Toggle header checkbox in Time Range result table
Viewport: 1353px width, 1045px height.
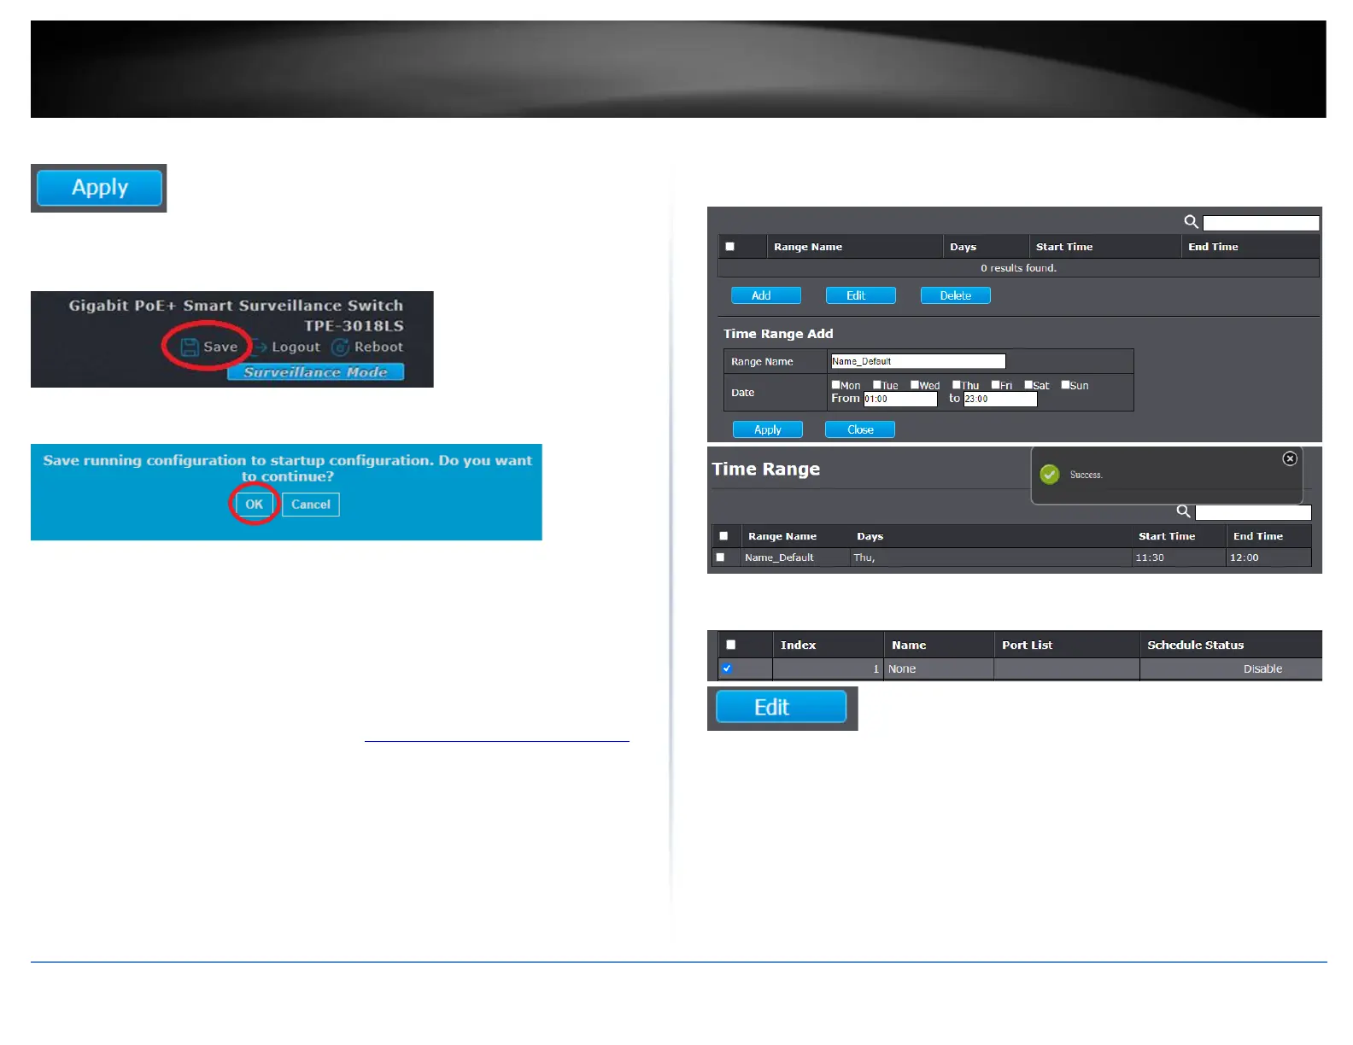[x=723, y=536]
